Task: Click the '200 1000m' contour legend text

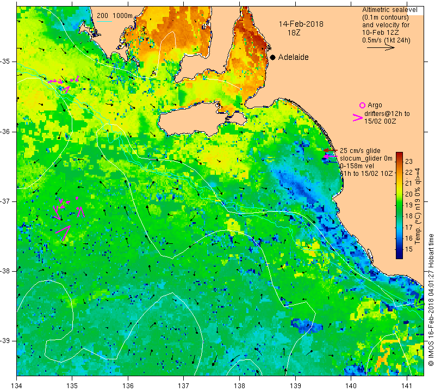Action: pyautogui.click(x=115, y=16)
